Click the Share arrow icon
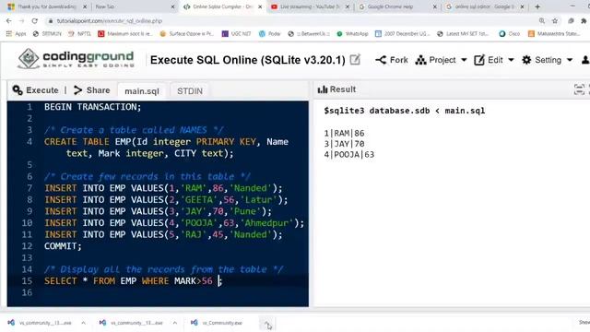Image resolution: width=590 pixels, height=332 pixels. point(77,90)
